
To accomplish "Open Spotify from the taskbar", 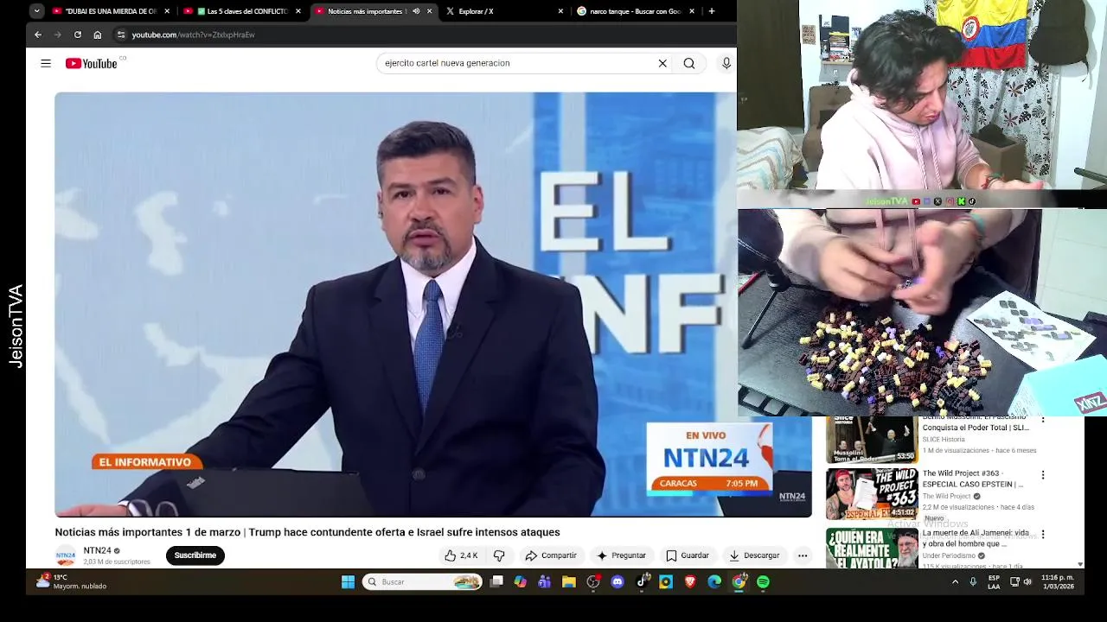I will point(763,582).
